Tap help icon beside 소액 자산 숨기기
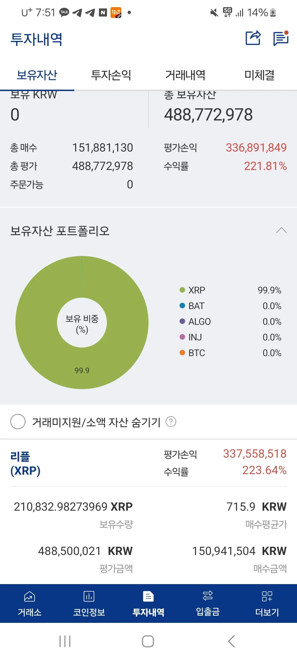The image size is (297, 660). tap(171, 422)
